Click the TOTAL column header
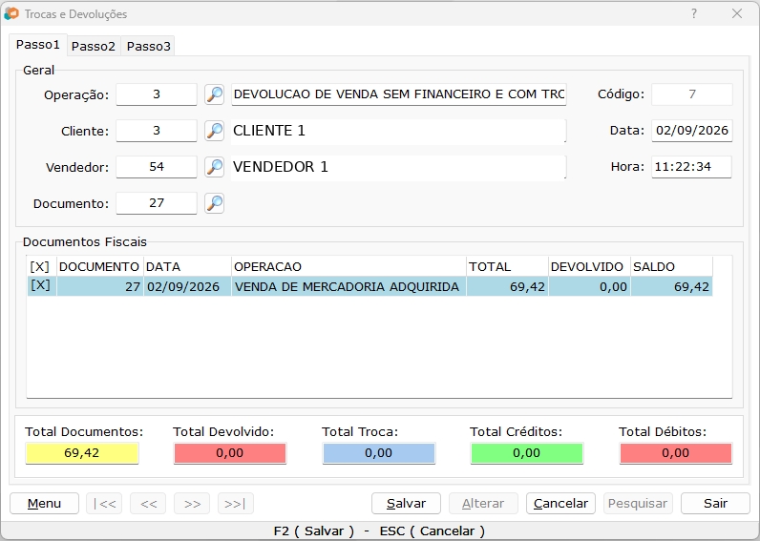 [x=508, y=266]
